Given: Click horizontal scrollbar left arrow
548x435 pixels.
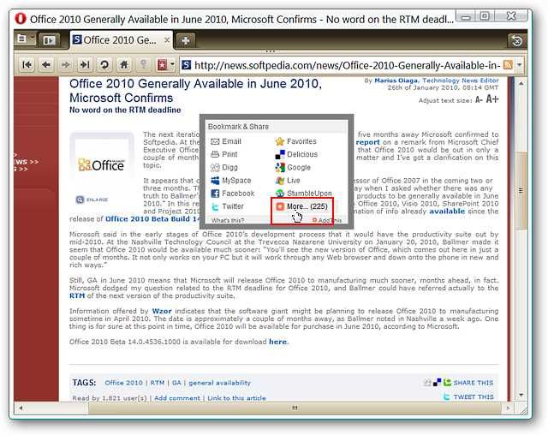Looking at the screenshot, I should click(21, 408).
